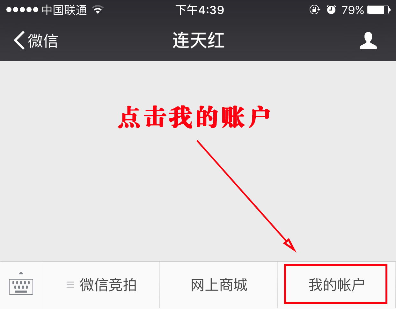Tap the 79% battery percentage
The image size is (396, 309).
(353, 10)
